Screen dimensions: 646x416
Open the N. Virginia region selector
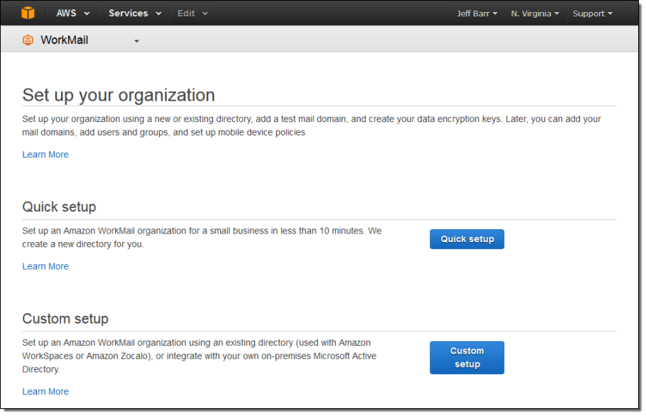point(535,13)
